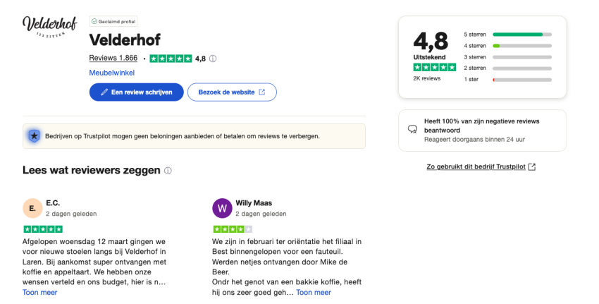Expand Willy Maas review via Toon meer
This screenshot has height=304, width=599.
(313, 292)
